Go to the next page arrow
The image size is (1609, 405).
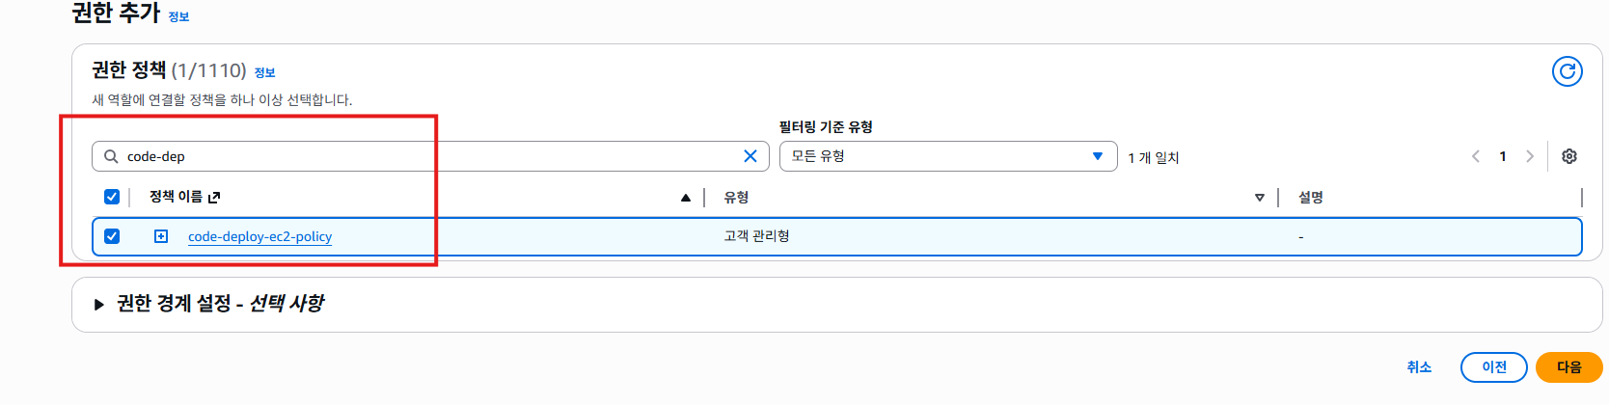pyautogui.click(x=1529, y=156)
